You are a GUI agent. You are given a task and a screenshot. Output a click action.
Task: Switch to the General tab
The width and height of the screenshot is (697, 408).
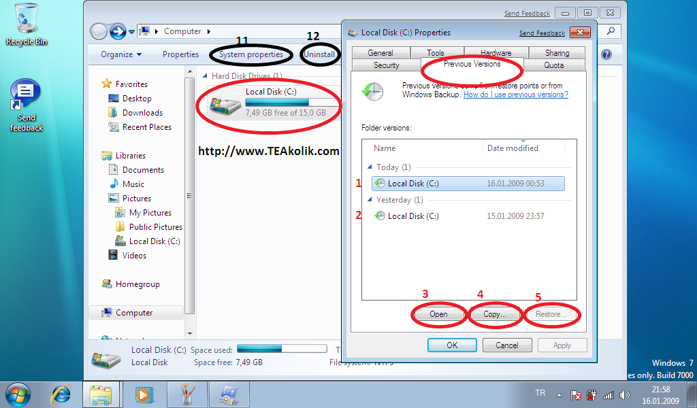click(x=380, y=53)
